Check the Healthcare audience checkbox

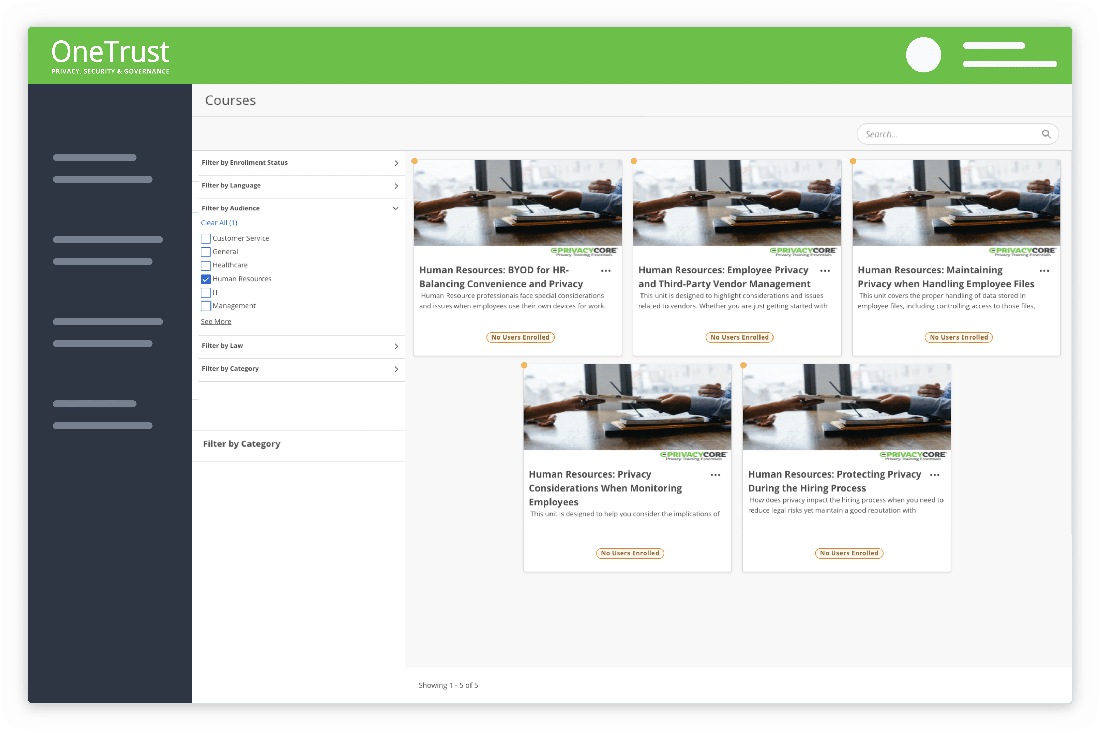(x=206, y=266)
